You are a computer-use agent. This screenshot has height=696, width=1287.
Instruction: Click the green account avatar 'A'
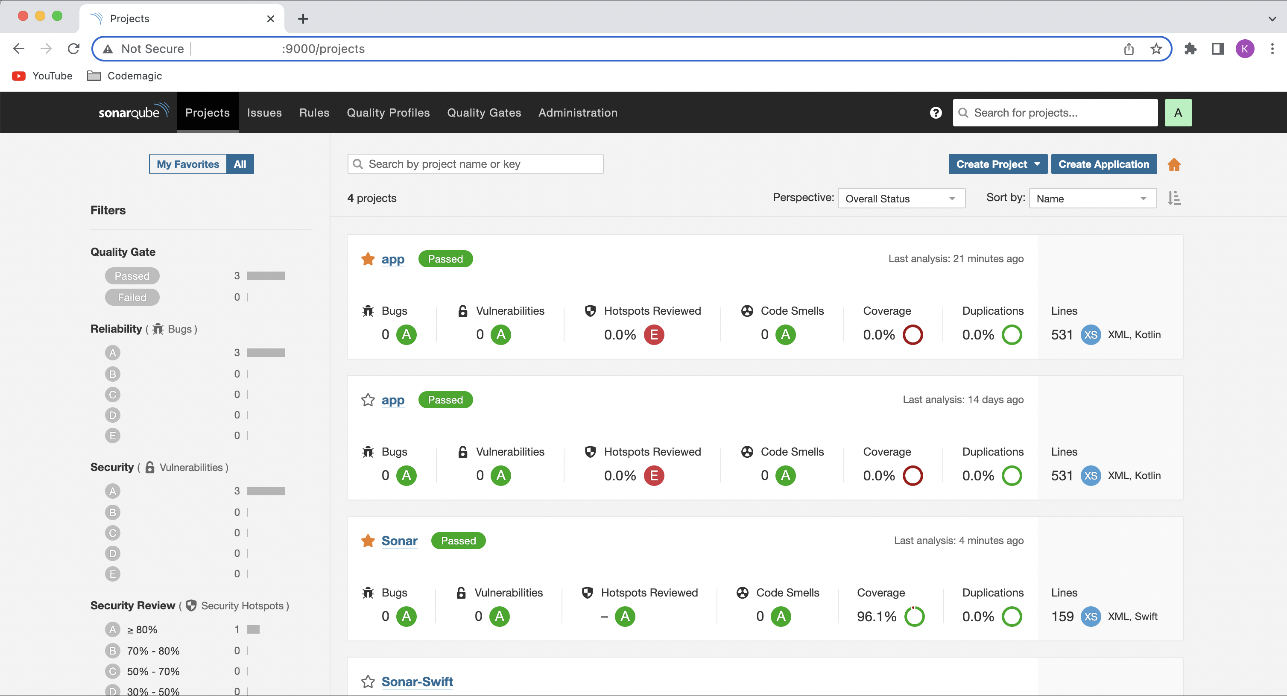[x=1178, y=112]
